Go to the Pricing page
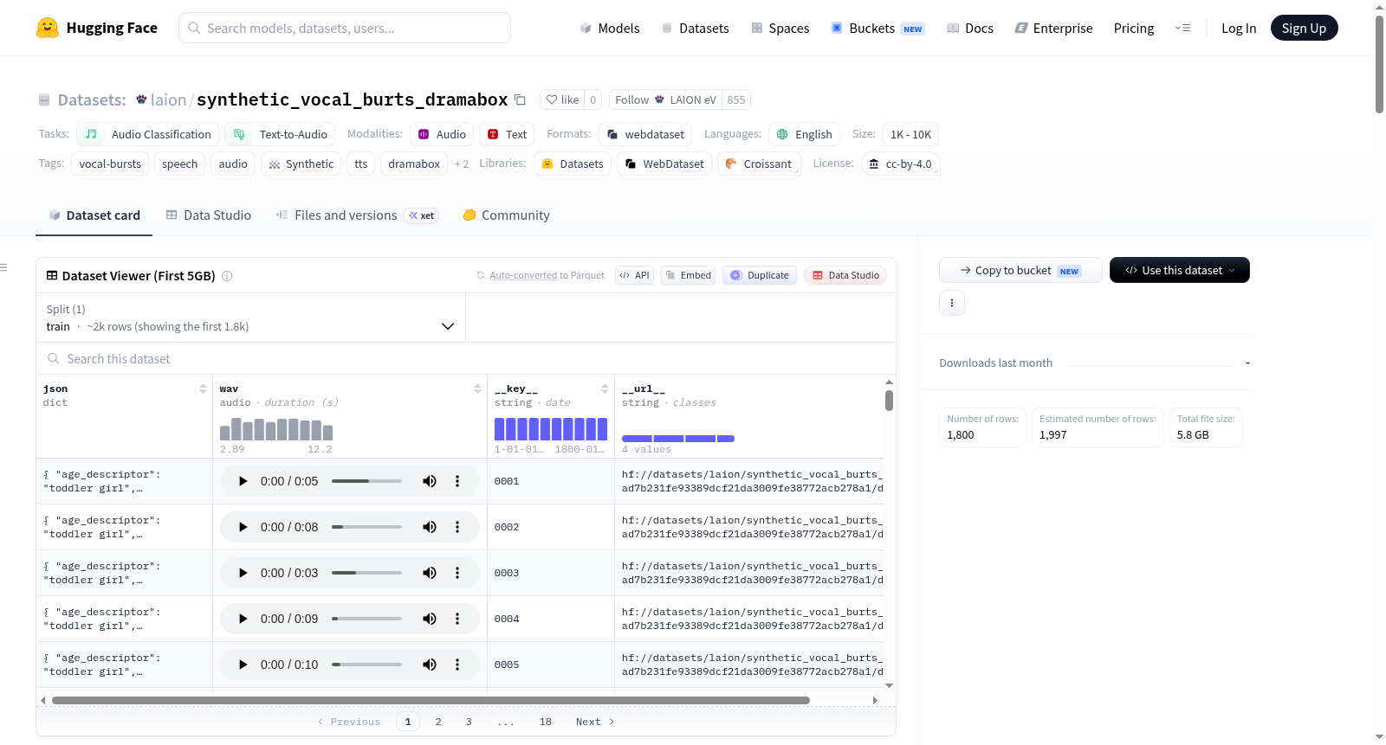 tap(1134, 28)
